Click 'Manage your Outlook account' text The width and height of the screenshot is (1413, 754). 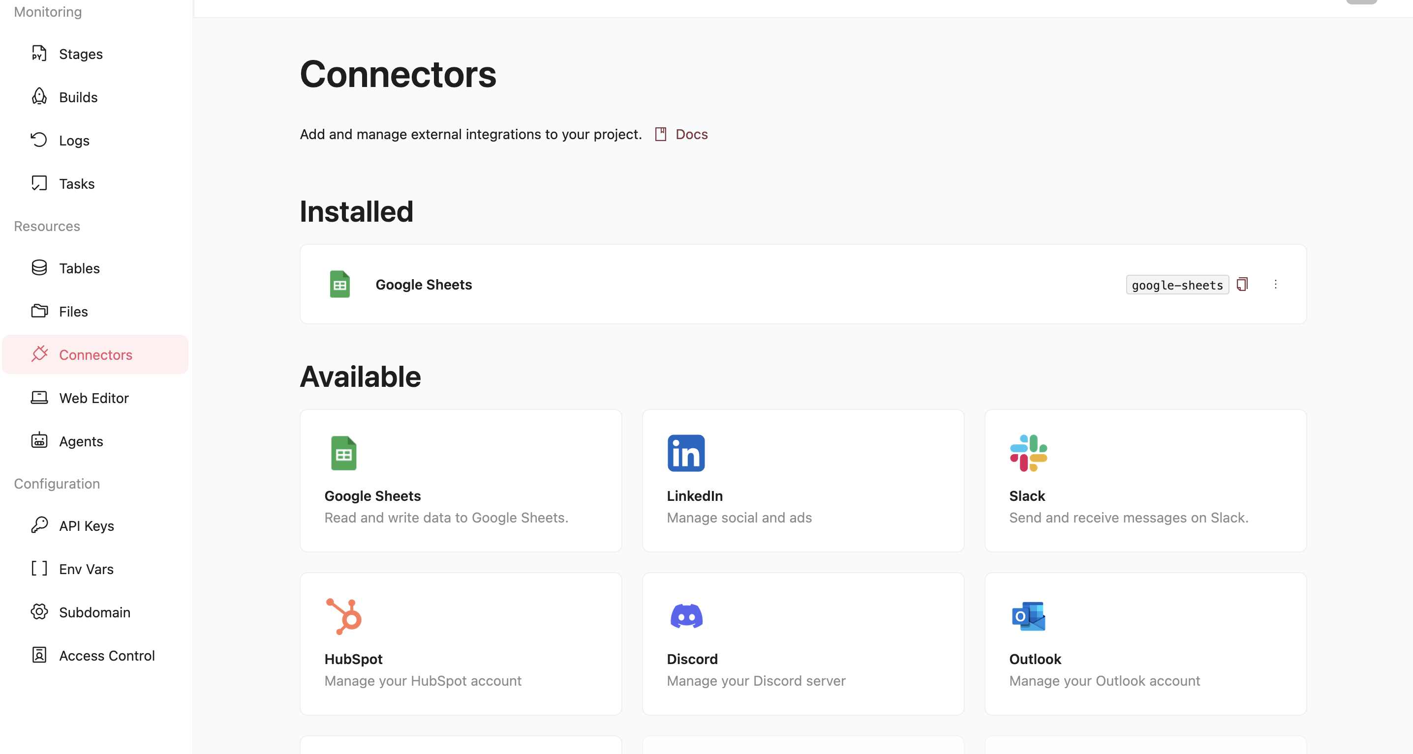1104,681
